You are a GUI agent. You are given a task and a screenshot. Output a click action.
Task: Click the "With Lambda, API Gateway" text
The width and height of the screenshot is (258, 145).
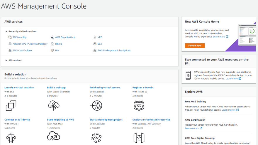146,124
